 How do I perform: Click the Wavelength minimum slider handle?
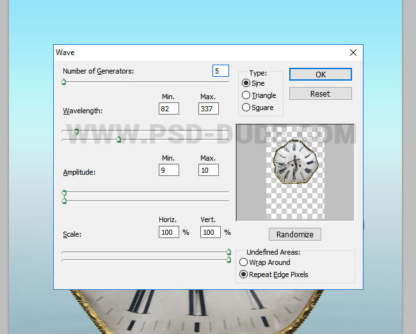(76, 132)
